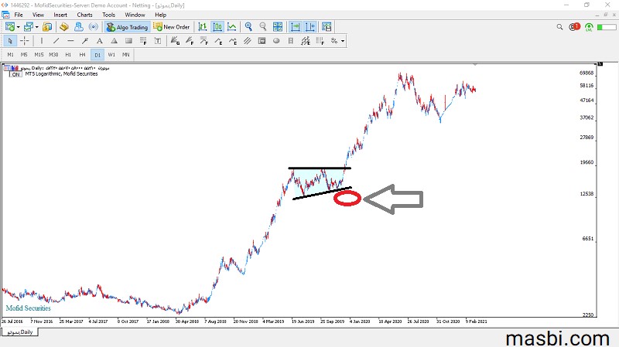This screenshot has height=347, width=619.
Task: Zoom in on the chart
Action: tap(248, 27)
